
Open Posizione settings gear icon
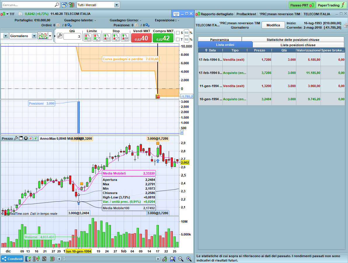point(147,25)
